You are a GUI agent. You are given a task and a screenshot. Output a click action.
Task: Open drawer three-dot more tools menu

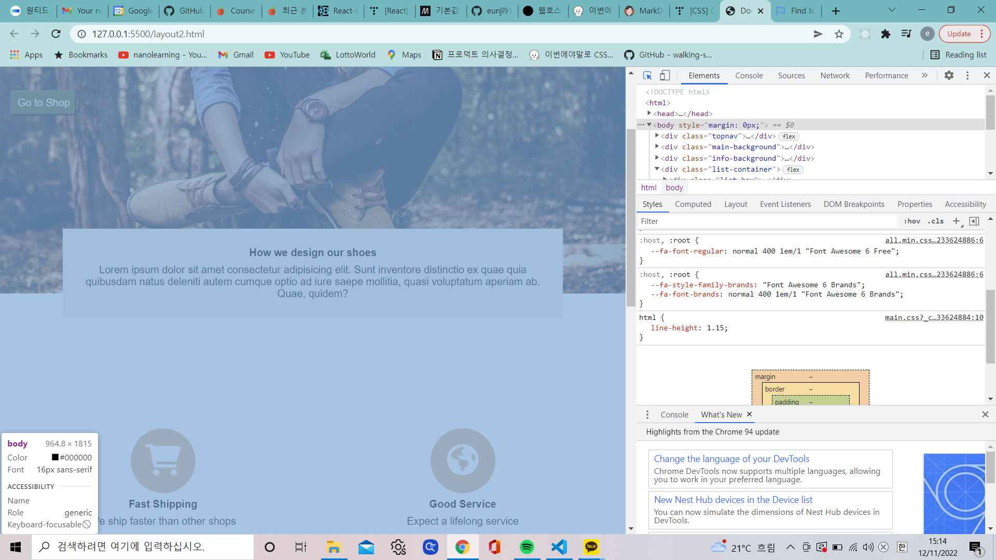[647, 415]
